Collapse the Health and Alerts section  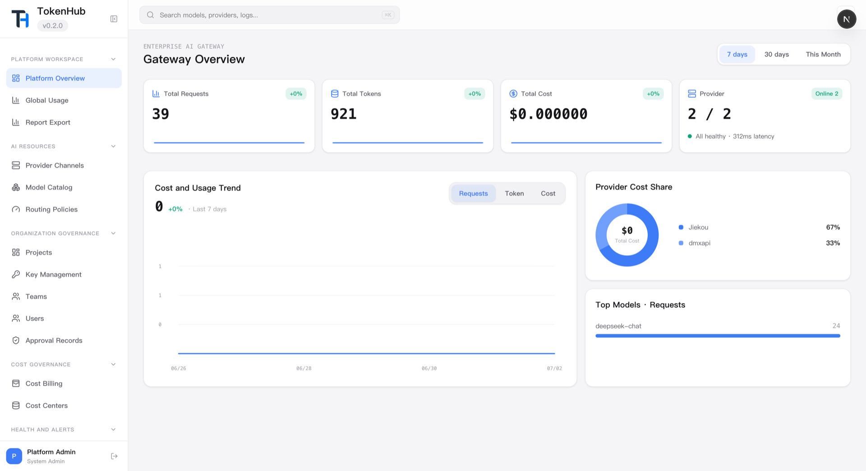tap(113, 430)
